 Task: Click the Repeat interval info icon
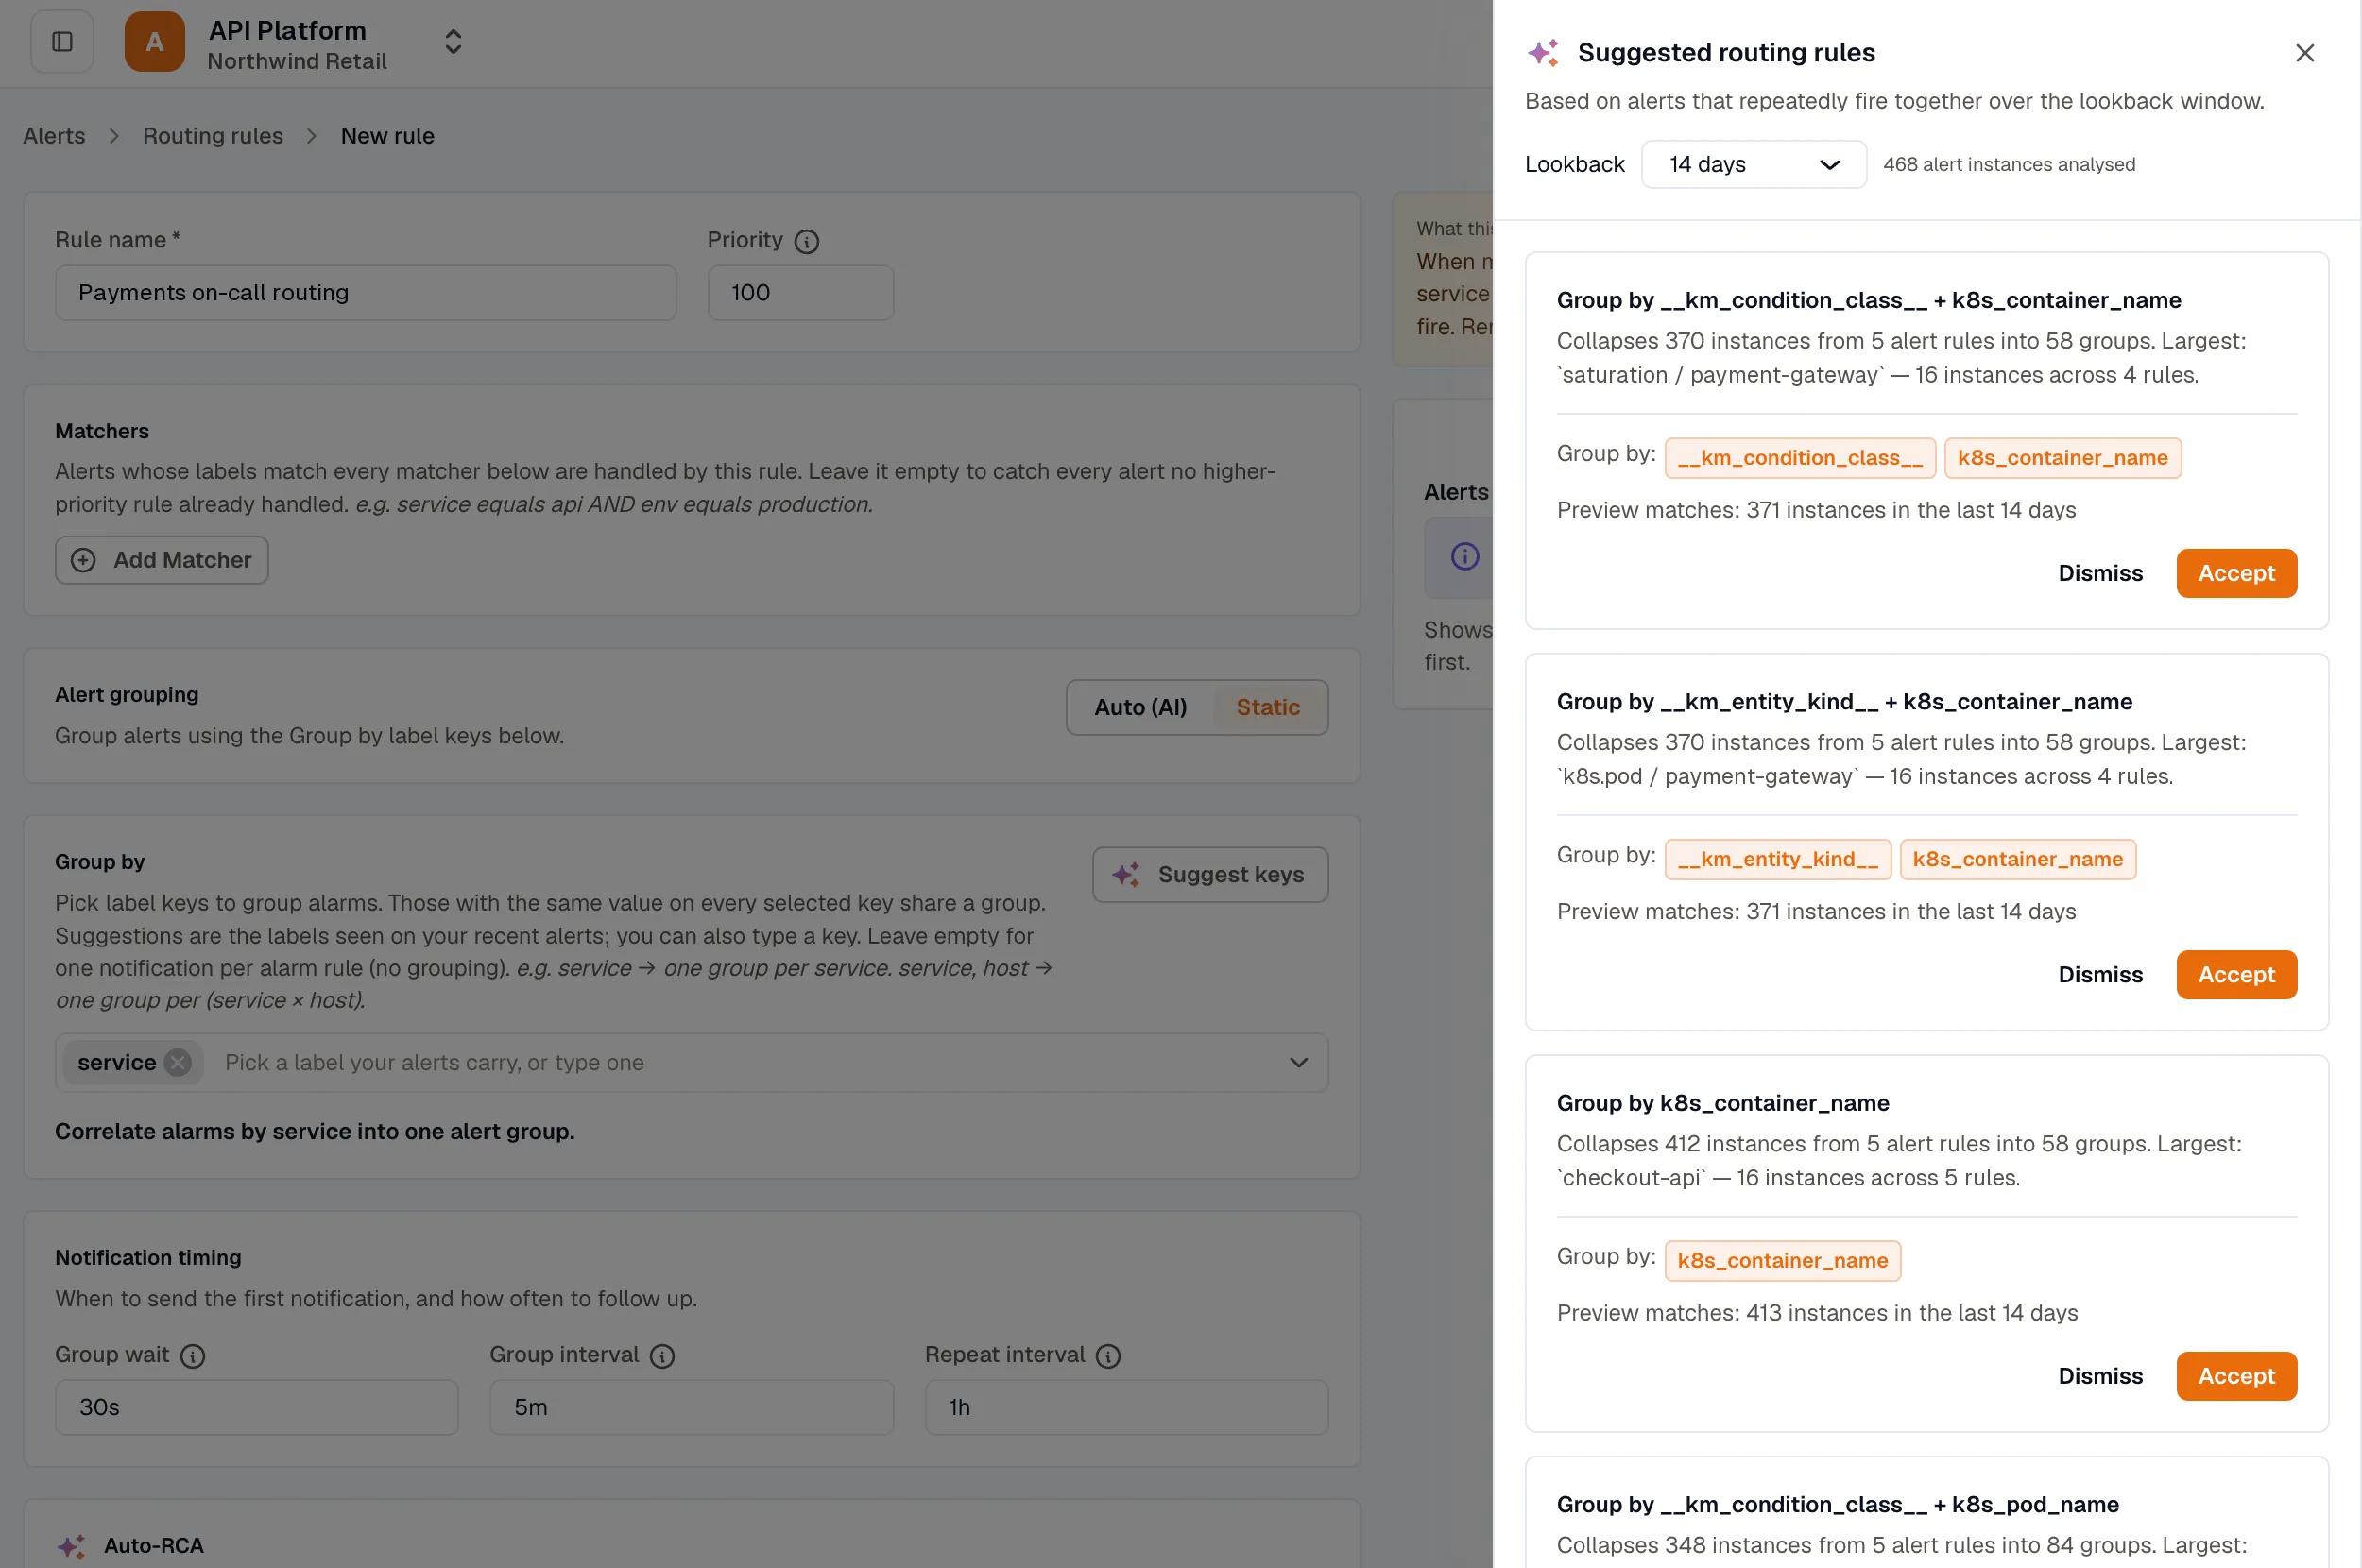tap(1107, 1356)
